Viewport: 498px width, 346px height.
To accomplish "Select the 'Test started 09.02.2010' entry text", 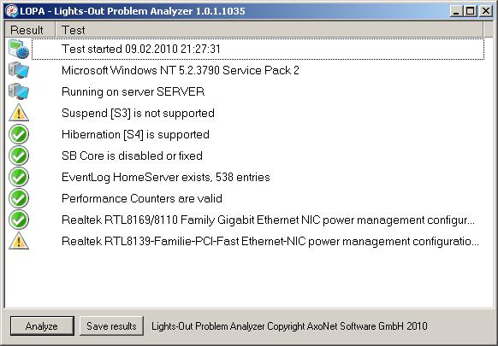I will [x=140, y=49].
